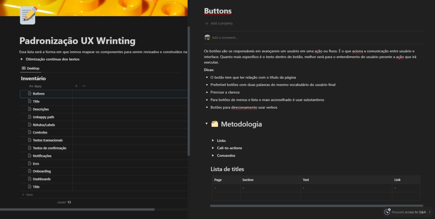
Task: Expand the Otimização contínua dos textos toggle
Action: pyautogui.click(x=22, y=59)
